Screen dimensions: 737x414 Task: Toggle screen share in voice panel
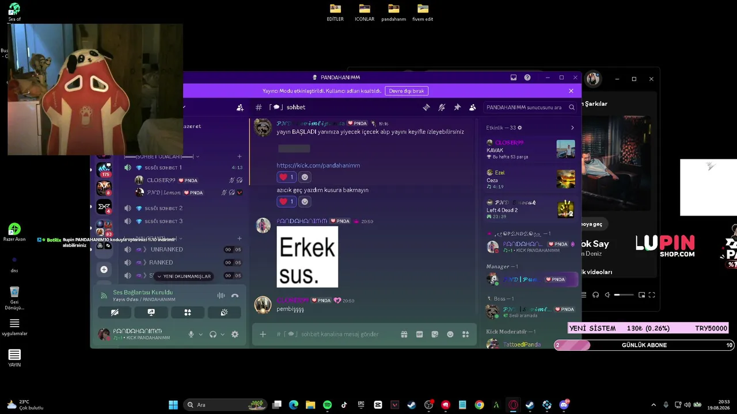(x=151, y=312)
